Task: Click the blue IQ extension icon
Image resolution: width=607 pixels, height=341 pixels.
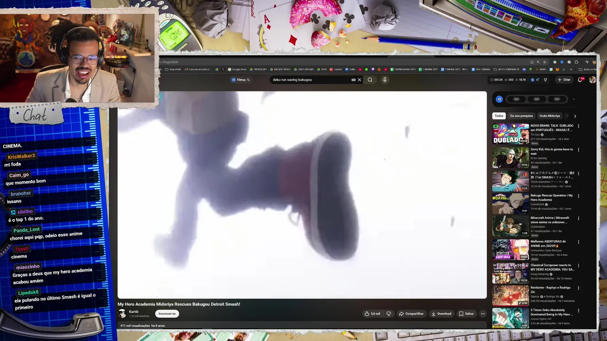Action: (499, 99)
